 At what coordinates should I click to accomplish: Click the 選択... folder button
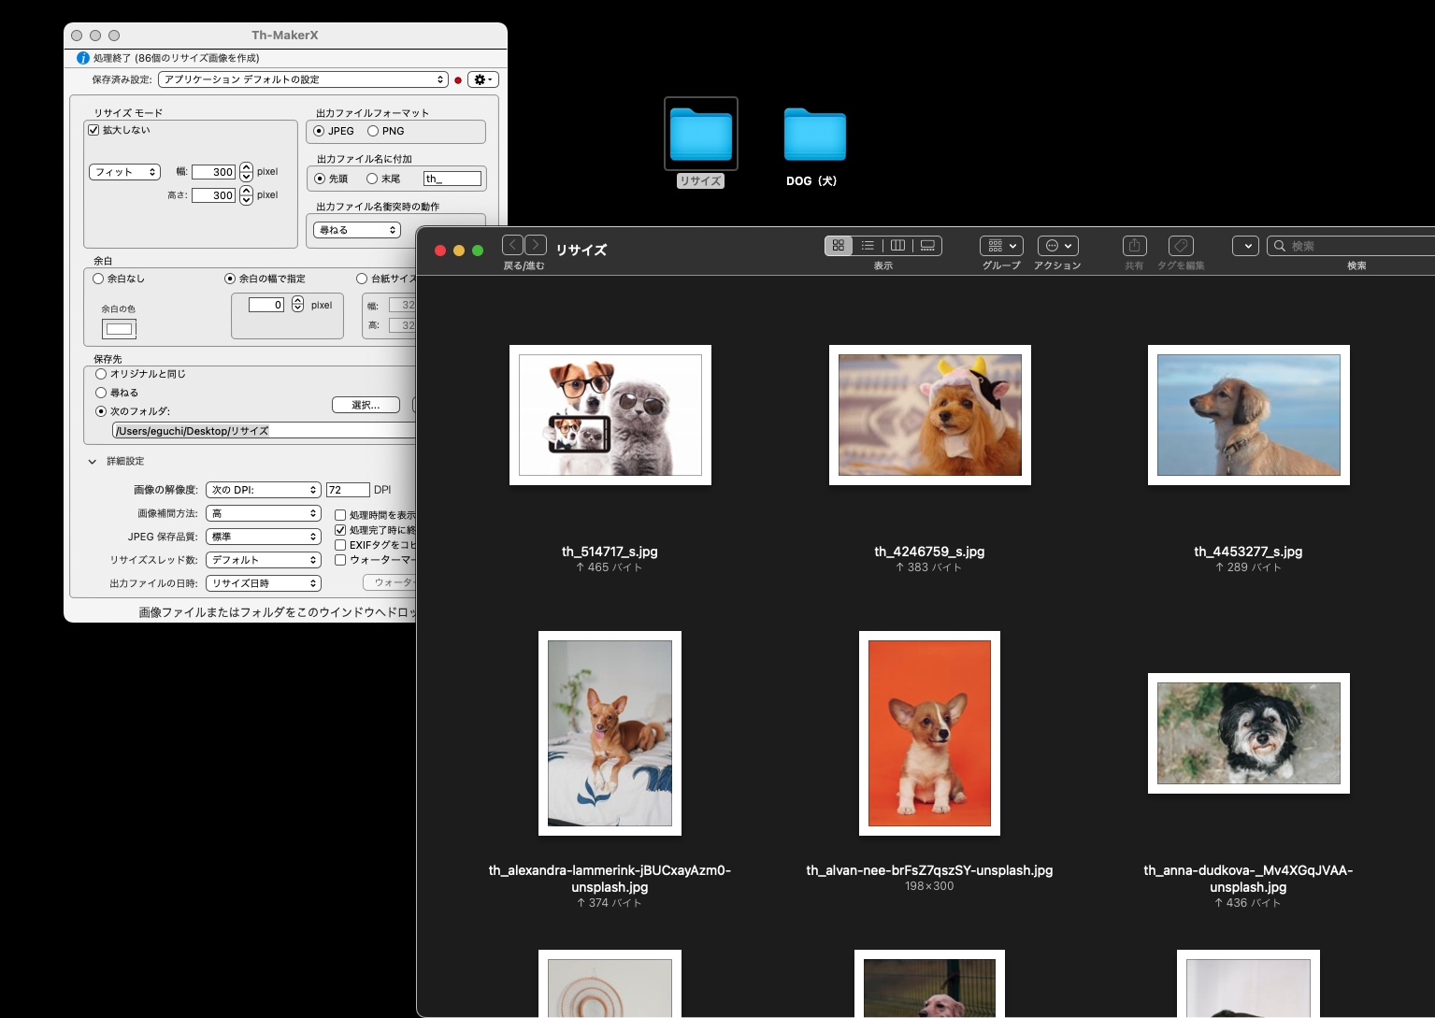click(366, 405)
